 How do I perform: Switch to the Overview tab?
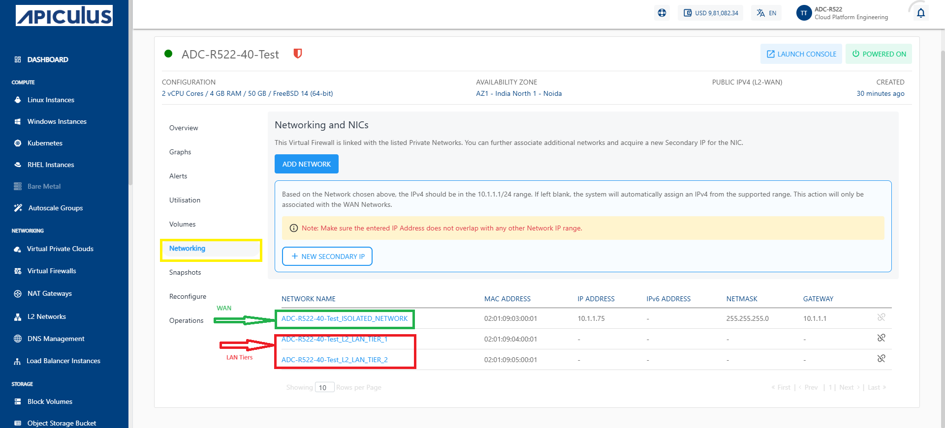184,128
